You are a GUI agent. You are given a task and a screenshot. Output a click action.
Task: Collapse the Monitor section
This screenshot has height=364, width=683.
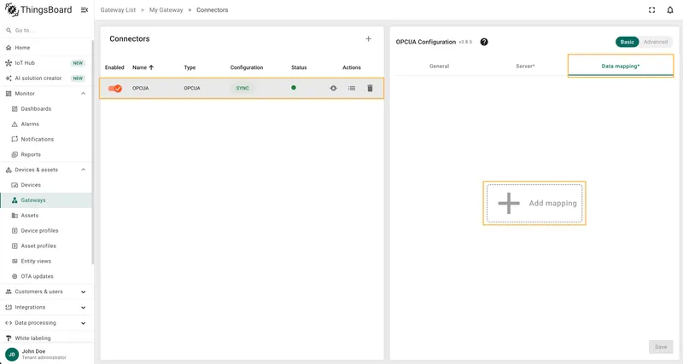(83, 94)
